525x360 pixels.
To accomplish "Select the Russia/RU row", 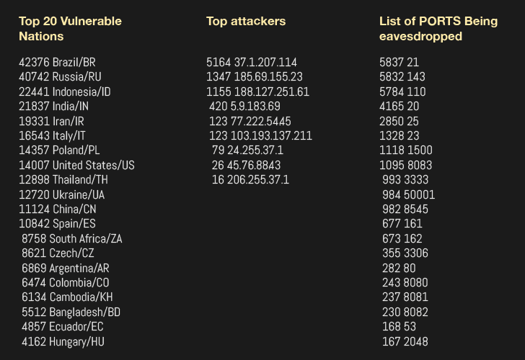I will pos(60,76).
